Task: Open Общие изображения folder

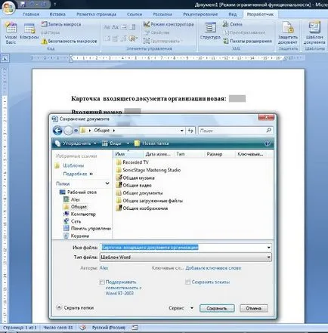Action: pyautogui.click(x=142, y=208)
